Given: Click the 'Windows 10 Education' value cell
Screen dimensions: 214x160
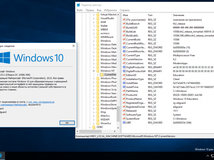Looking at the screenshot, I should pos(185,99).
